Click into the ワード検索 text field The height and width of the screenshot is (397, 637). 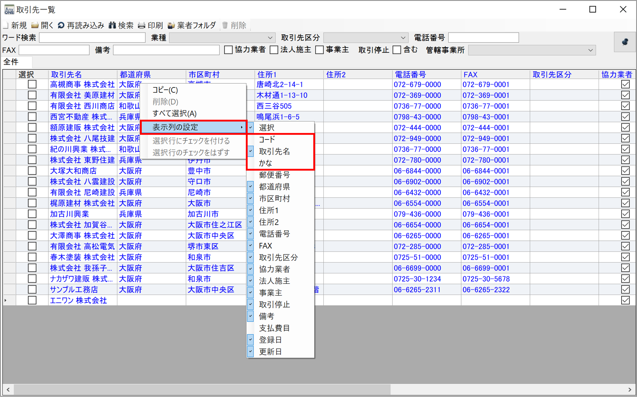tap(92, 38)
